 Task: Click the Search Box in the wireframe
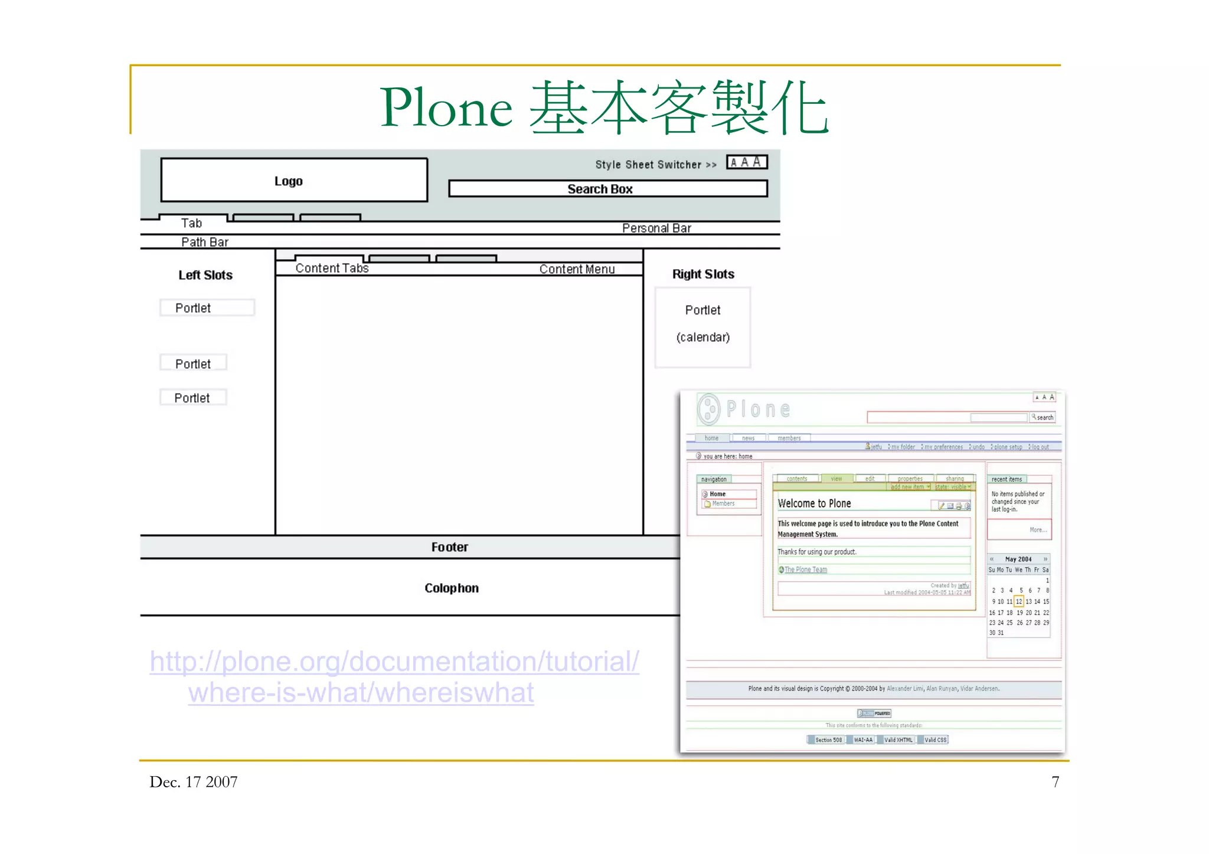(608, 189)
